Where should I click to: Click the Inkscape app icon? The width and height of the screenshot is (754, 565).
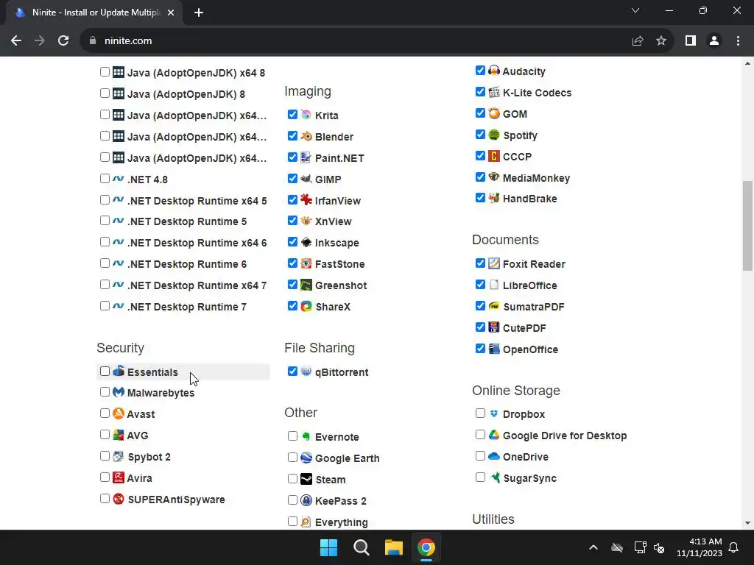(306, 242)
